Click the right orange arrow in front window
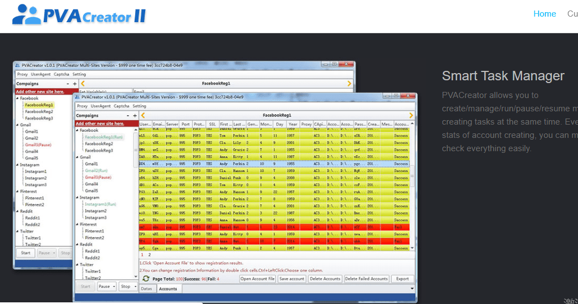This screenshot has width=578, height=304. pyautogui.click(x=411, y=115)
